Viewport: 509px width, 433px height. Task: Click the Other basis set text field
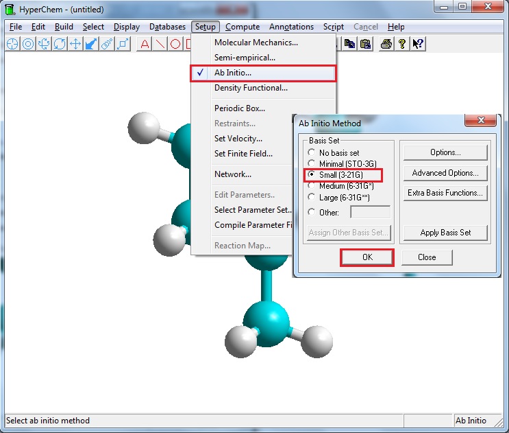point(370,213)
